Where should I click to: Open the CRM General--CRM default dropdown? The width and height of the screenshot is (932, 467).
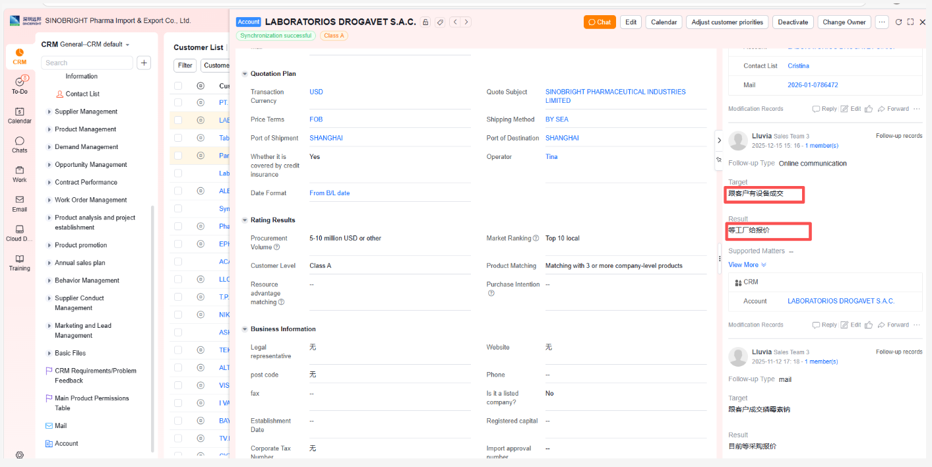(x=85, y=44)
